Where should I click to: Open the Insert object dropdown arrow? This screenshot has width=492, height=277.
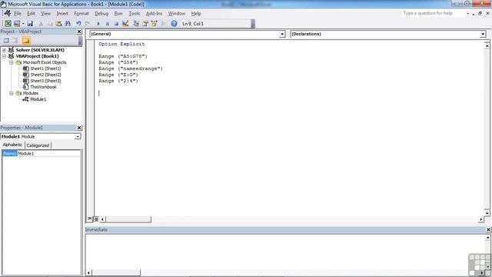pos(23,24)
